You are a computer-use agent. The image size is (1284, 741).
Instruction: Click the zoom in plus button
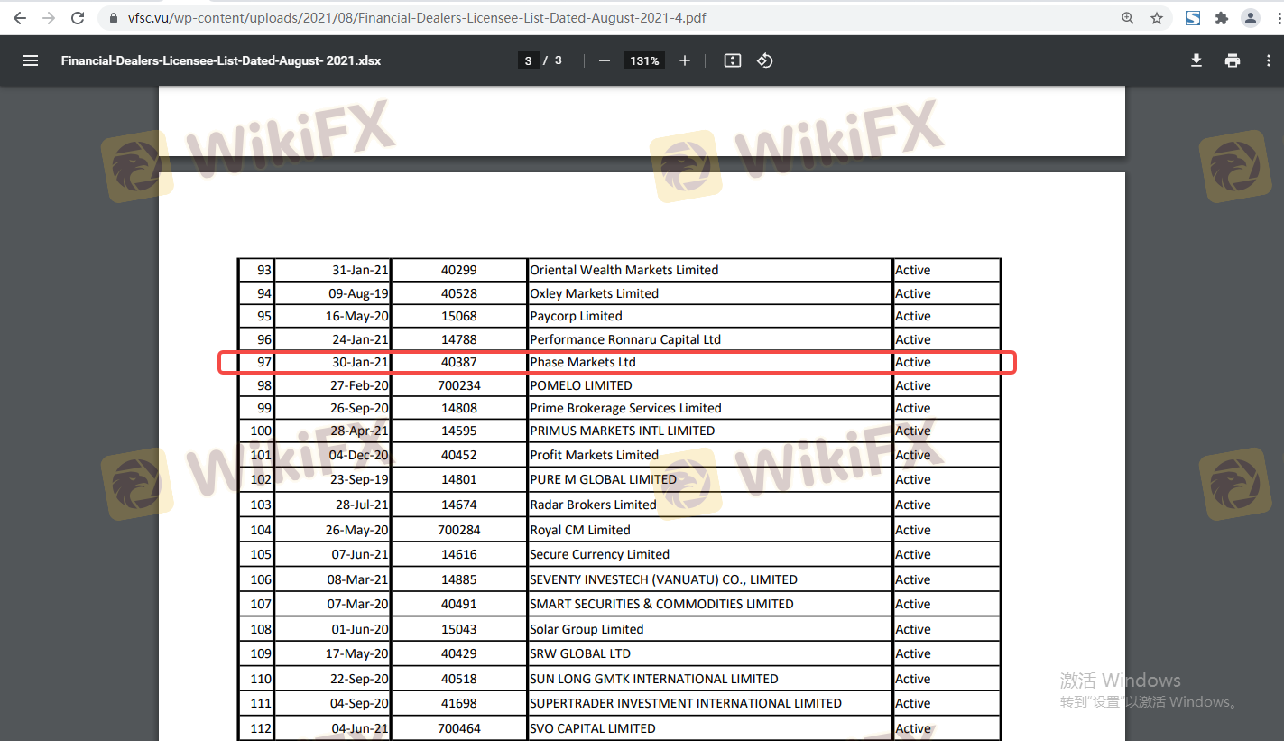[x=685, y=60]
